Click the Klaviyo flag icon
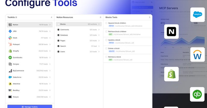 [10, 97]
